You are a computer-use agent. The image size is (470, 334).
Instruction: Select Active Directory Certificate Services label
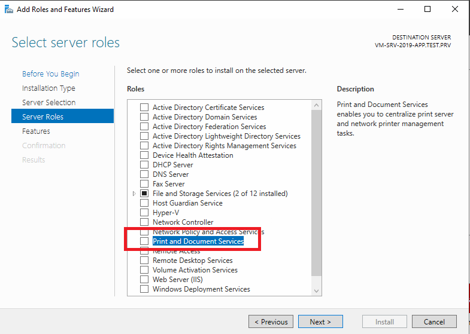208,108
